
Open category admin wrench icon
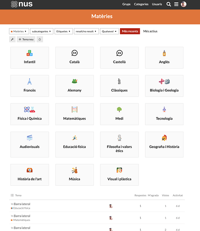12,39
